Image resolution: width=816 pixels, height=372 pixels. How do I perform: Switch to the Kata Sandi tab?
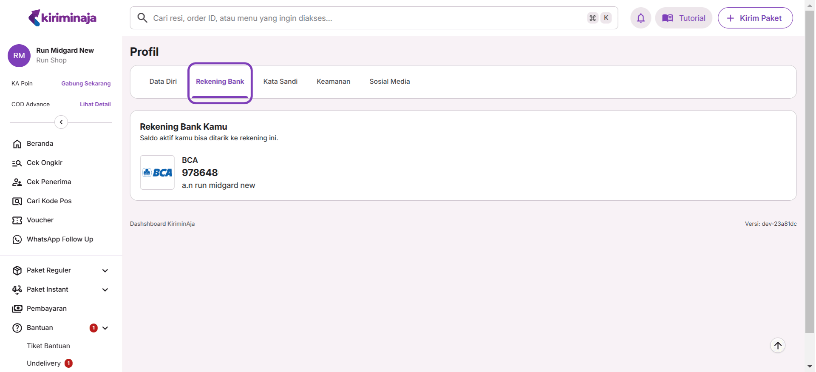tap(280, 82)
